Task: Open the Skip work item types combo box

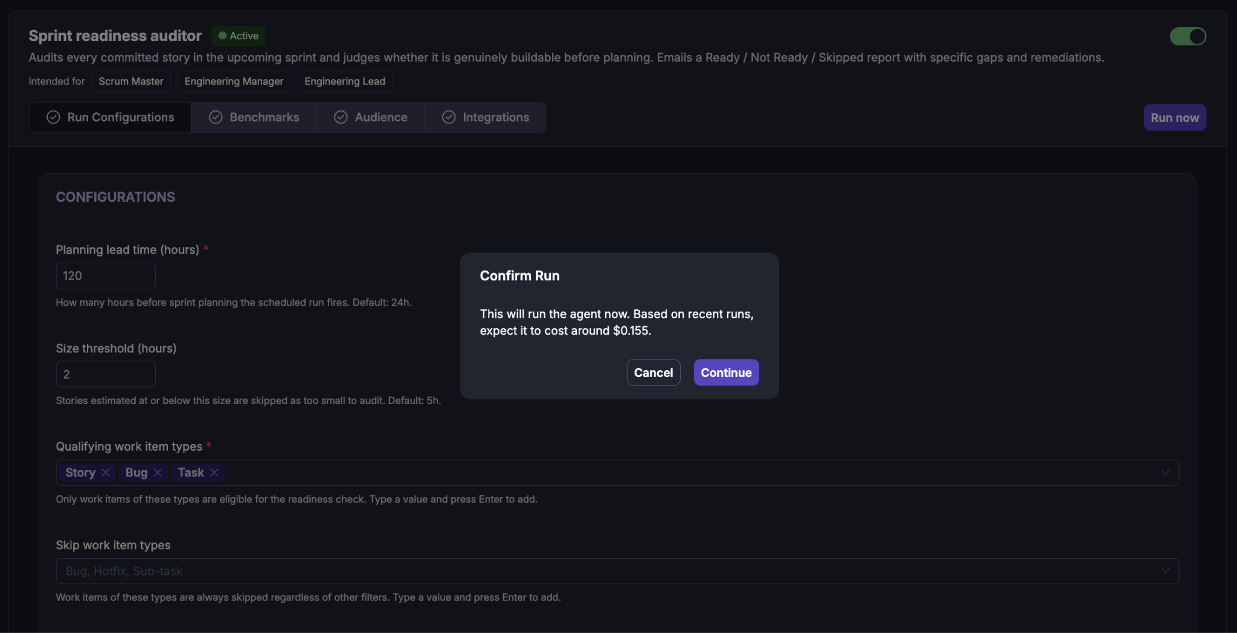Action: [x=617, y=571]
